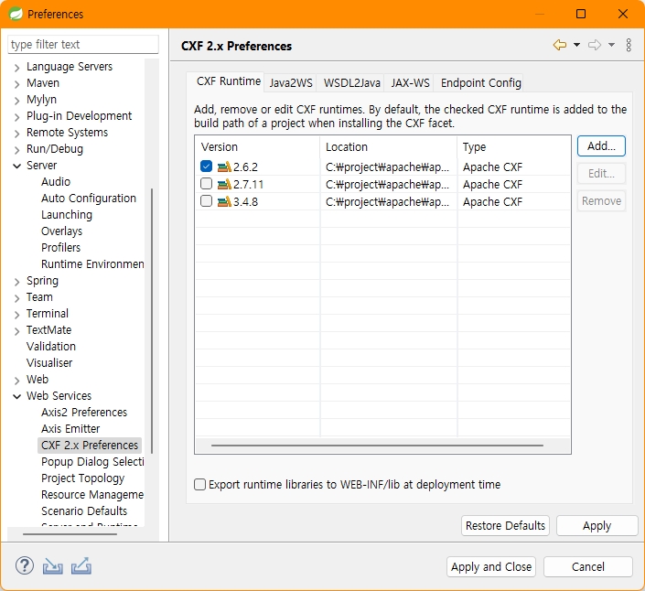Click the Version column header

[258, 146]
